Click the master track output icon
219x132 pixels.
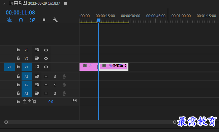(x=74, y=100)
